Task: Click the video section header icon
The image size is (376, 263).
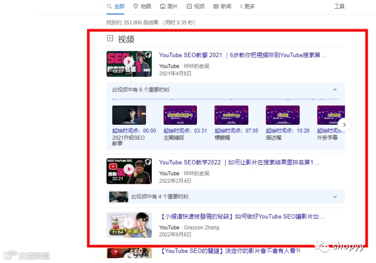Action: click(110, 38)
